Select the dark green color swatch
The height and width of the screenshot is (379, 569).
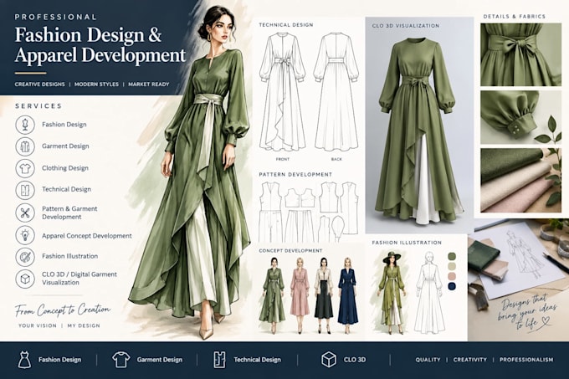click(x=452, y=257)
